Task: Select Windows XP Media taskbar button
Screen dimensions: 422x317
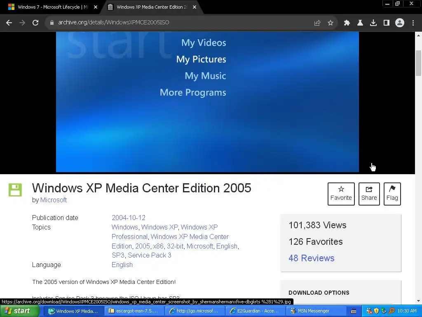Action: (73, 311)
